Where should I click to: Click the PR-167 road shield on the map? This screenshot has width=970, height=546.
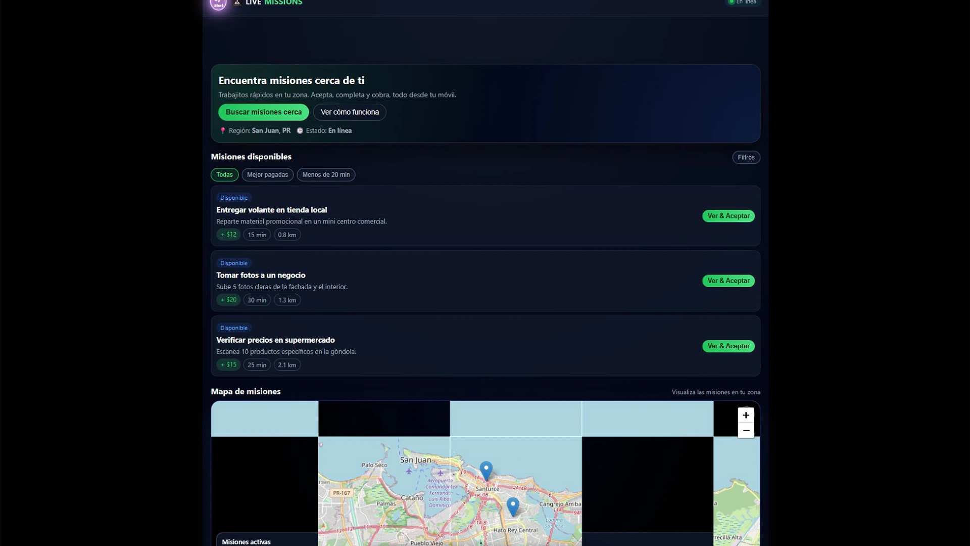pyautogui.click(x=342, y=493)
